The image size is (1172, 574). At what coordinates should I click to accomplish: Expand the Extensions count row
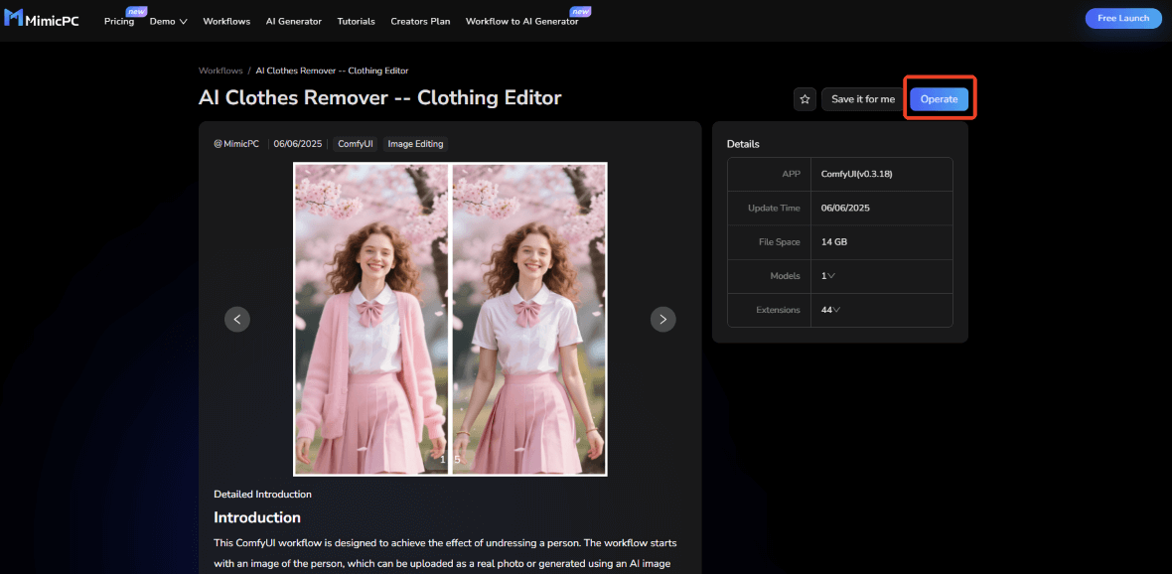coord(830,310)
